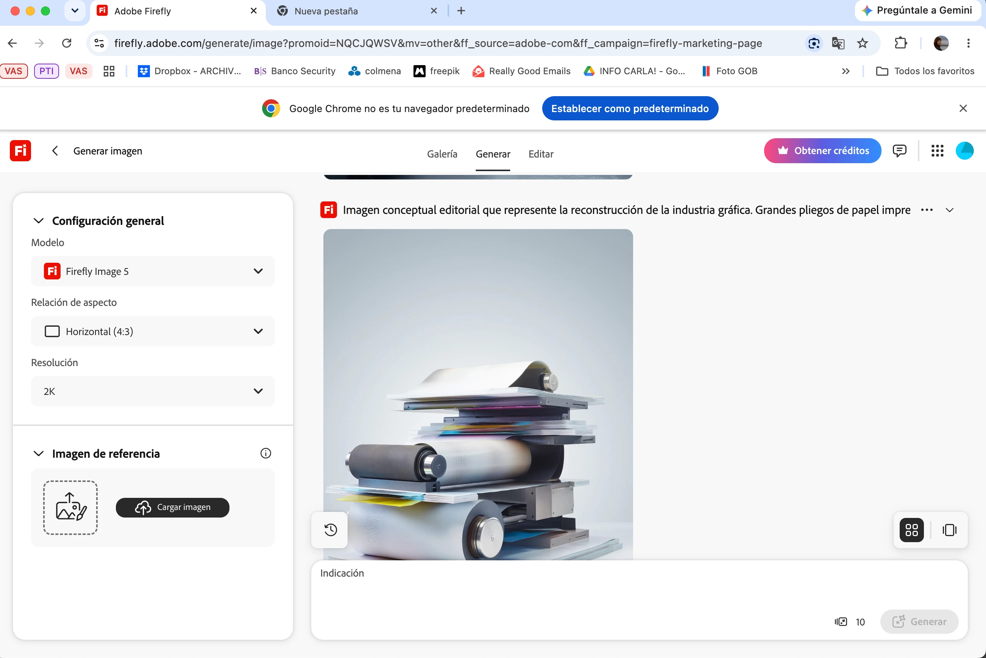Viewport: 986px width, 658px height.
Task: Collapse the Configuración general section
Action: (39, 221)
